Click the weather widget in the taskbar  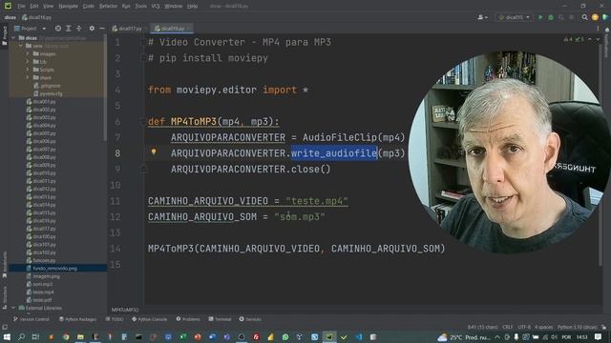click(x=464, y=336)
